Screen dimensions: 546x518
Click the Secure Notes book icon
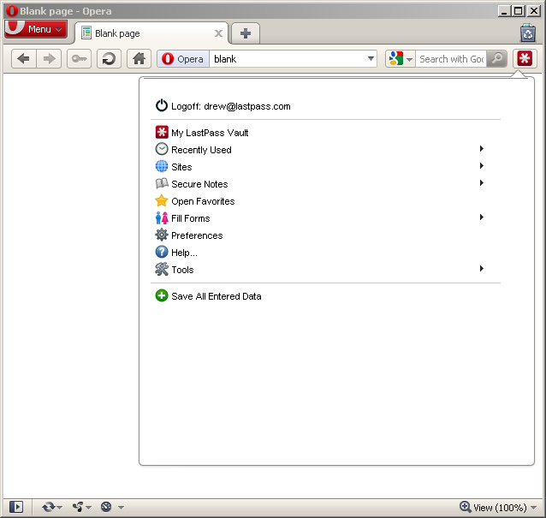(162, 183)
